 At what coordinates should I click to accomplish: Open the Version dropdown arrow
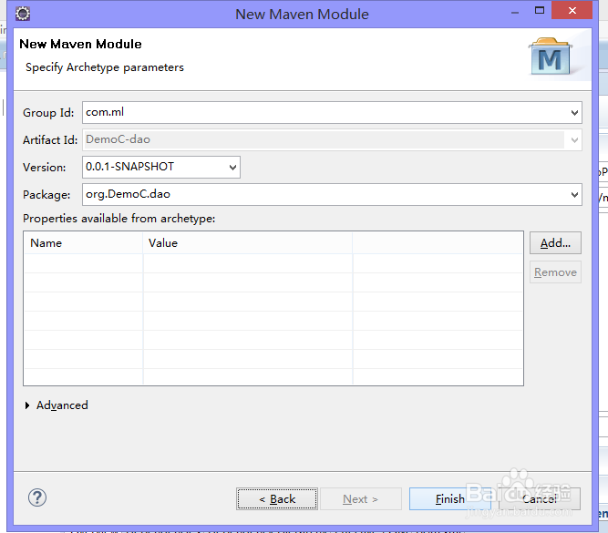[x=232, y=168]
